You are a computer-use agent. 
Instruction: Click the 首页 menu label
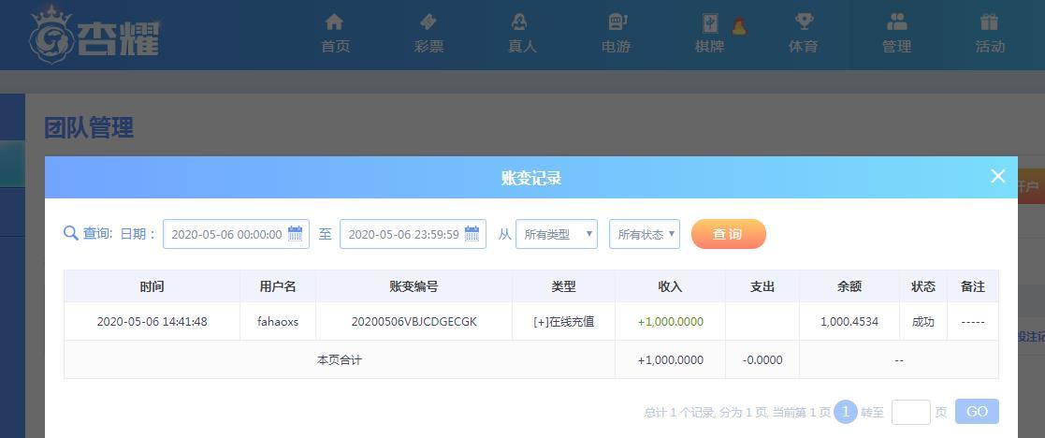click(x=335, y=47)
